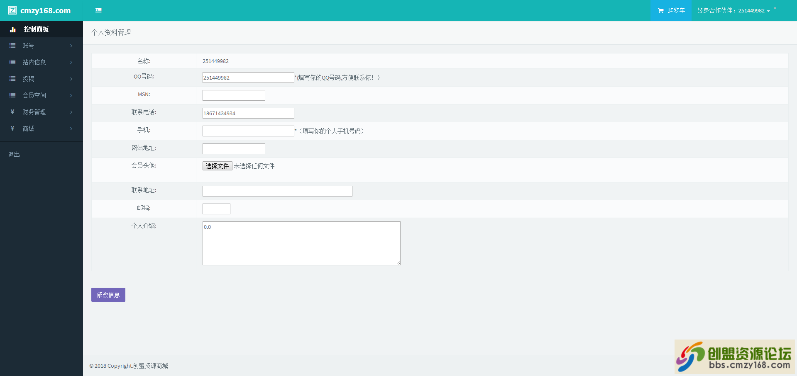Focus the 联系地址 input field
The width and height of the screenshot is (797, 376).
(x=277, y=191)
